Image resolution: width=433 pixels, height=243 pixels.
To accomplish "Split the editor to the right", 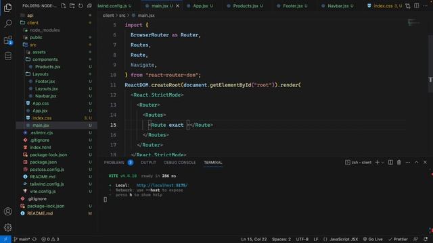I will tap(417, 6).
